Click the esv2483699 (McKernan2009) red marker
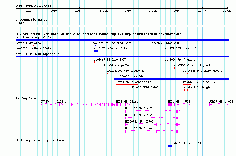The image size is (236, 156). [185, 73]
